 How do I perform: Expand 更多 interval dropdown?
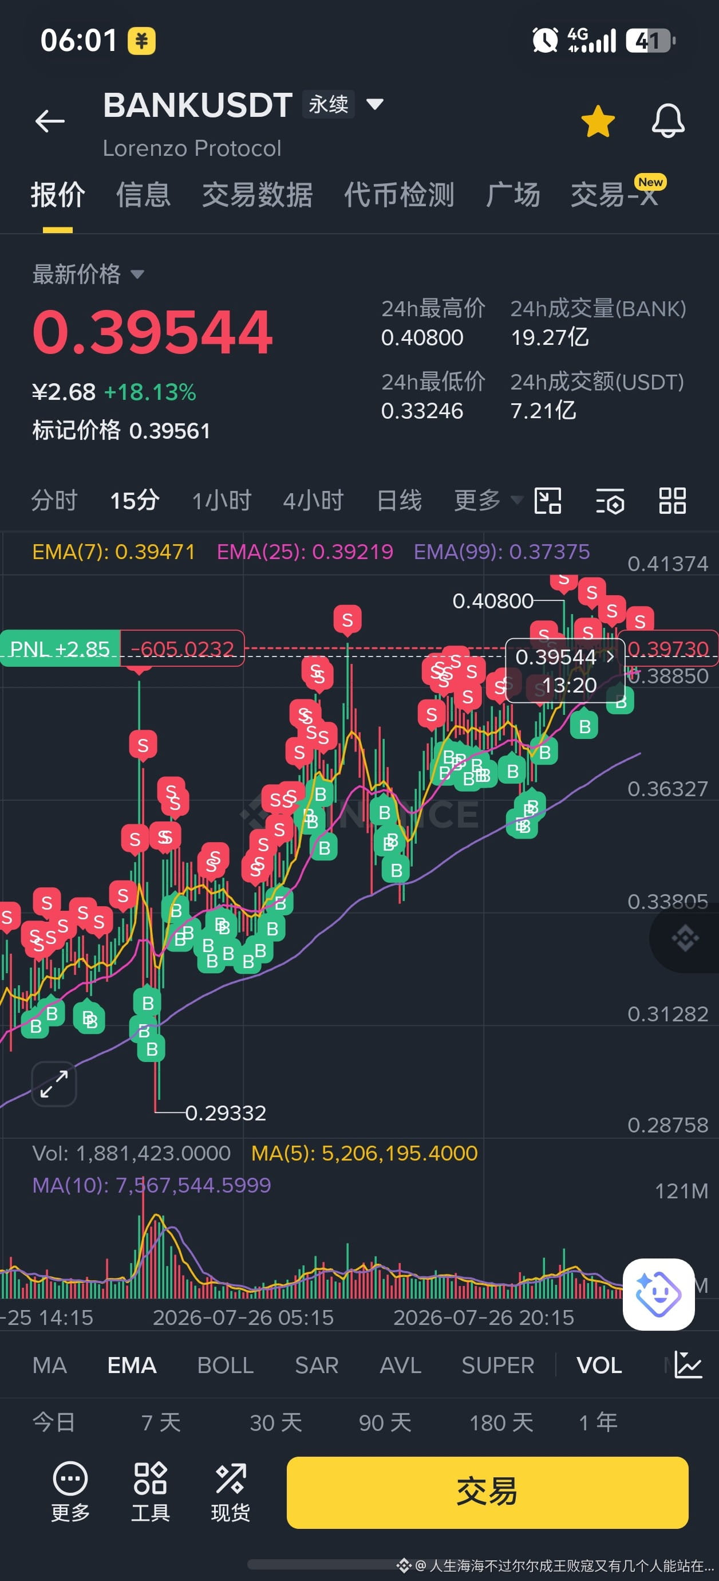point(488,500)
